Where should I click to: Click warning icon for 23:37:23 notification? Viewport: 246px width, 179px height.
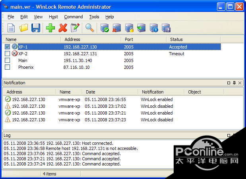8,119
